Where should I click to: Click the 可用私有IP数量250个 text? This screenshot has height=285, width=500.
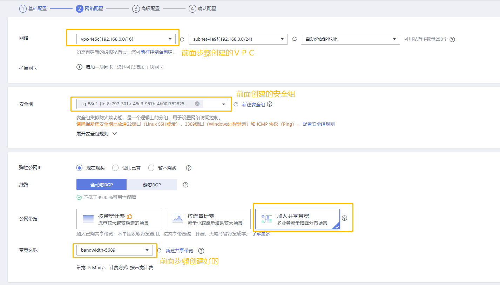(x=426, y=39)
